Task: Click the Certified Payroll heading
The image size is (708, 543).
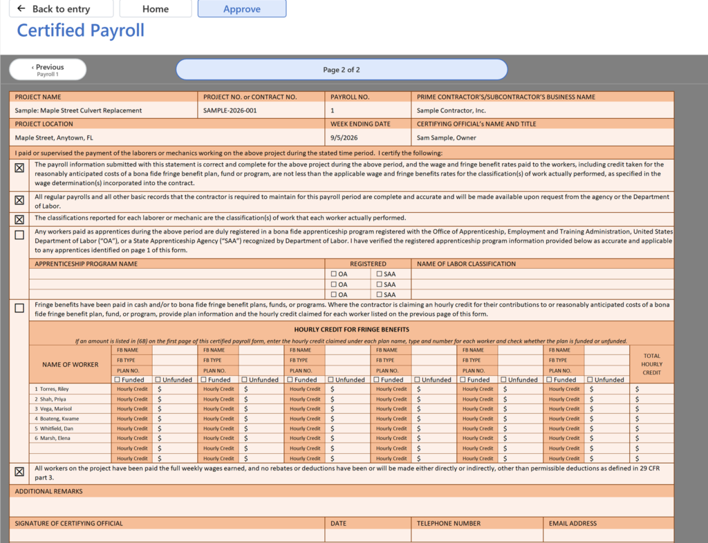Action: [x=80, y=30]
